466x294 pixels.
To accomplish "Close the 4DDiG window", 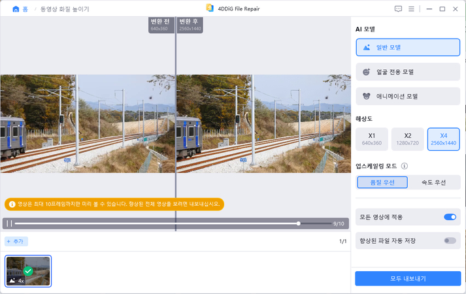I will pos(456,9).
